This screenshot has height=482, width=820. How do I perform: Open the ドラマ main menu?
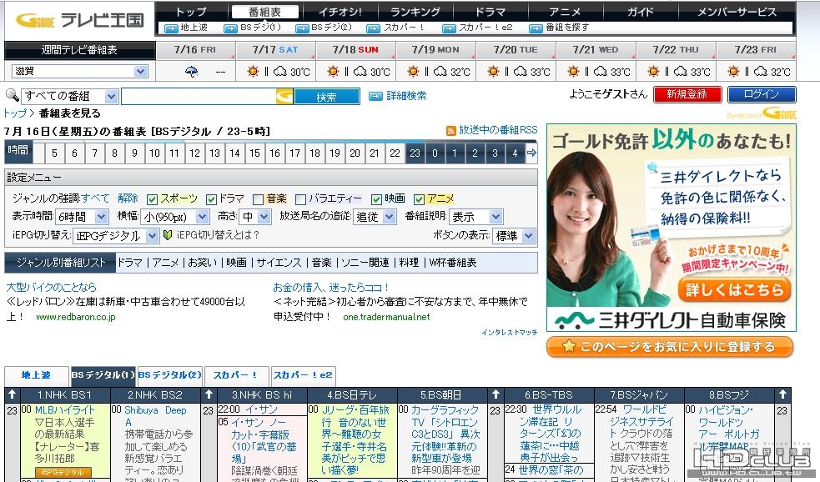(490, 12)
